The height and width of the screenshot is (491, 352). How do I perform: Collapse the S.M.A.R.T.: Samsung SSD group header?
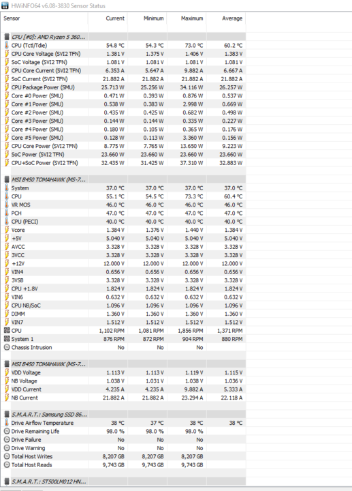tap(49, 415)
